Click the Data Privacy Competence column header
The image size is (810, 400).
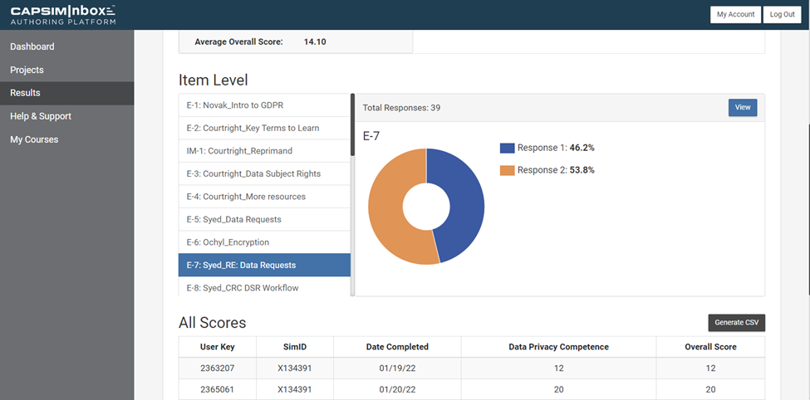point(558,347)
